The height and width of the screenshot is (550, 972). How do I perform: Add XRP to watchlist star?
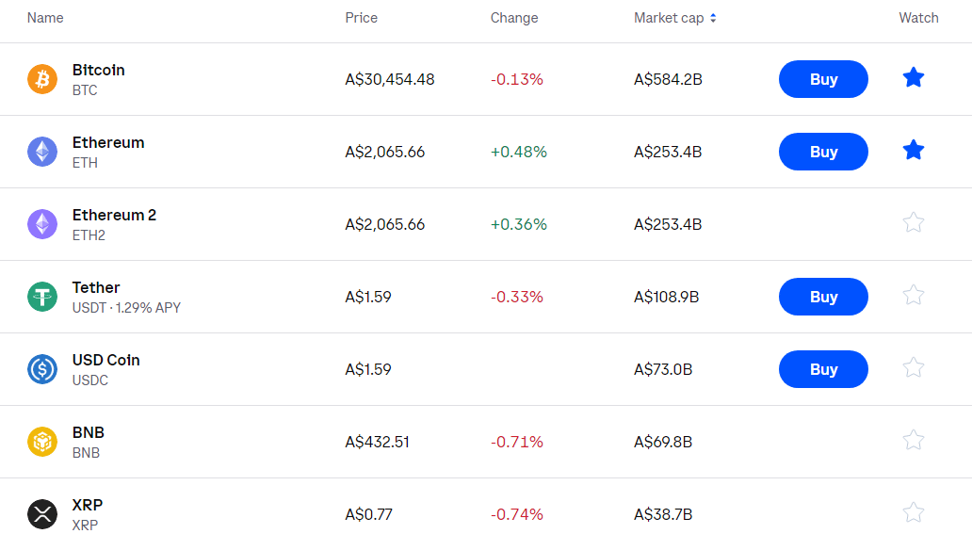(913, 512)
